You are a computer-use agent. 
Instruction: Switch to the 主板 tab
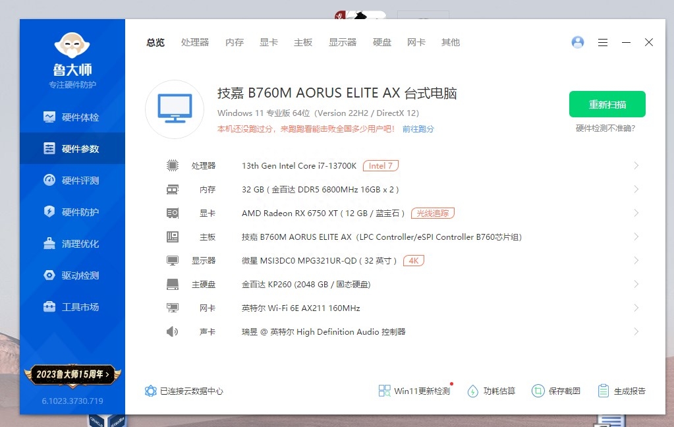tap(303, 42)
